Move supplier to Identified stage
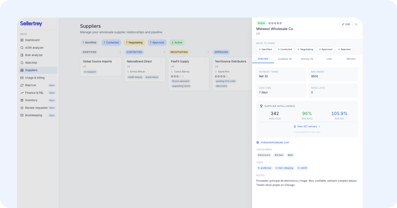Image resolution: width=397 pixels, height=208 pixels. click(265, 49)
